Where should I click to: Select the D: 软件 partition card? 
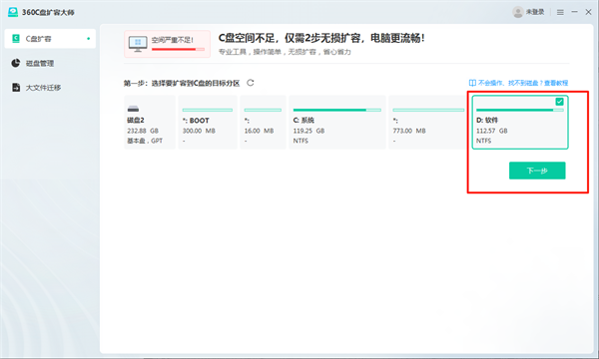tap(520, 122)
